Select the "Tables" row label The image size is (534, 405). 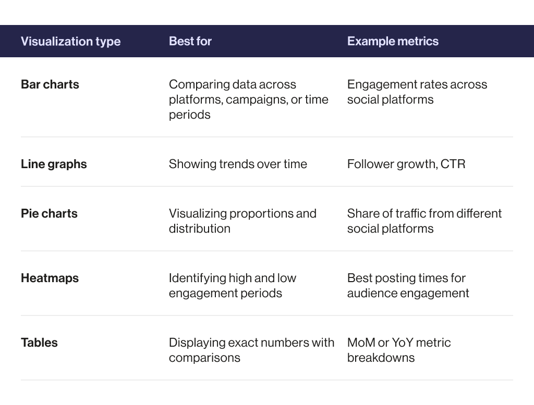[39, 343]
